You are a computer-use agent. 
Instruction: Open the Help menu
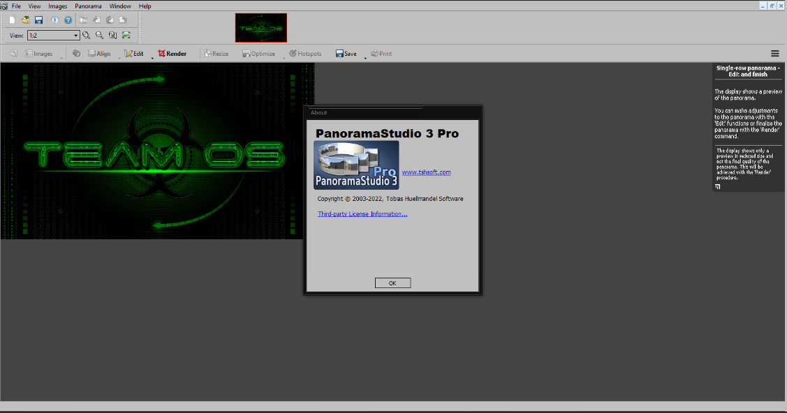coord(145,6)
